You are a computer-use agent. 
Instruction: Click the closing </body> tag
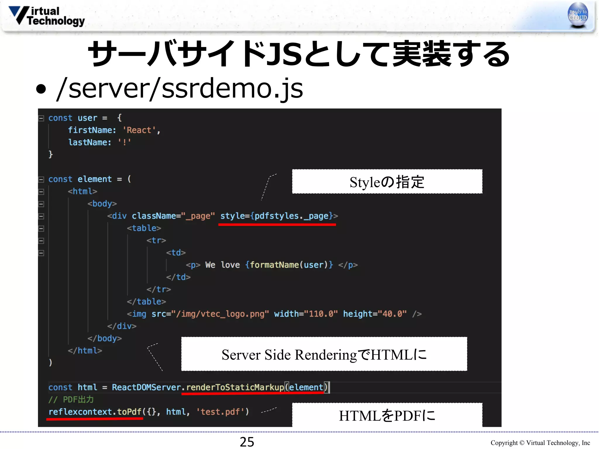104,339
